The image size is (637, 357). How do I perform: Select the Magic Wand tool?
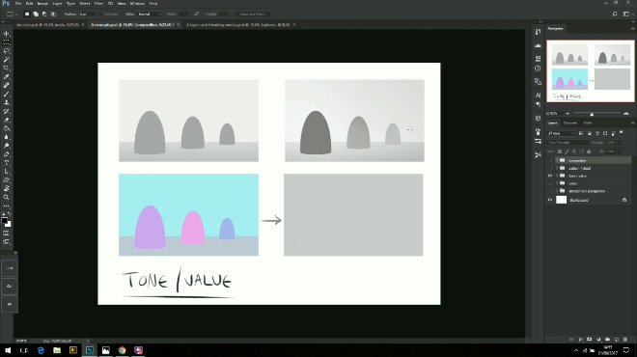coord(7,60)
